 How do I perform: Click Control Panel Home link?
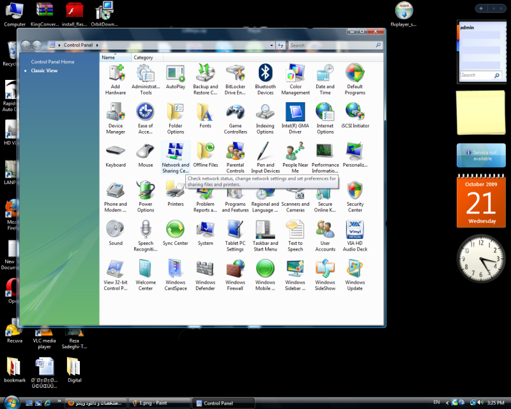(52, 61)
